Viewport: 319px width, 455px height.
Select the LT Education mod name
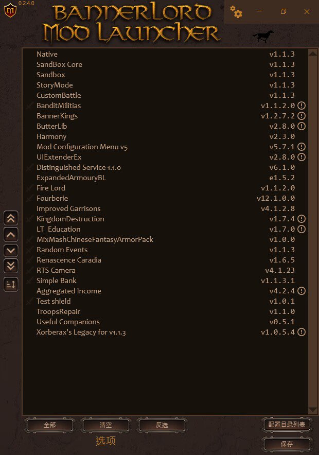(59, 229)
